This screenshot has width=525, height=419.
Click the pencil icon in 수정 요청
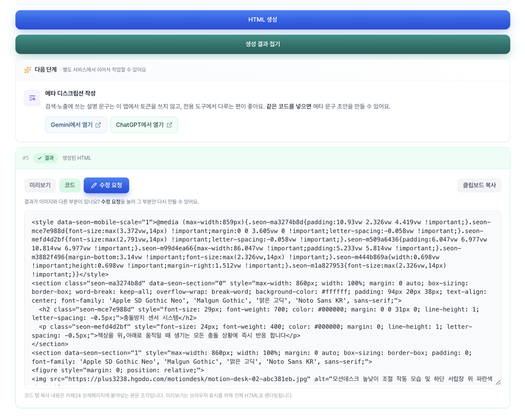tap(94, 185)
